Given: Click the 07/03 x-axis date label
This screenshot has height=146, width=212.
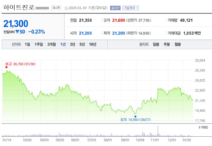Looking at the screenshot, I should coord(92,140).
